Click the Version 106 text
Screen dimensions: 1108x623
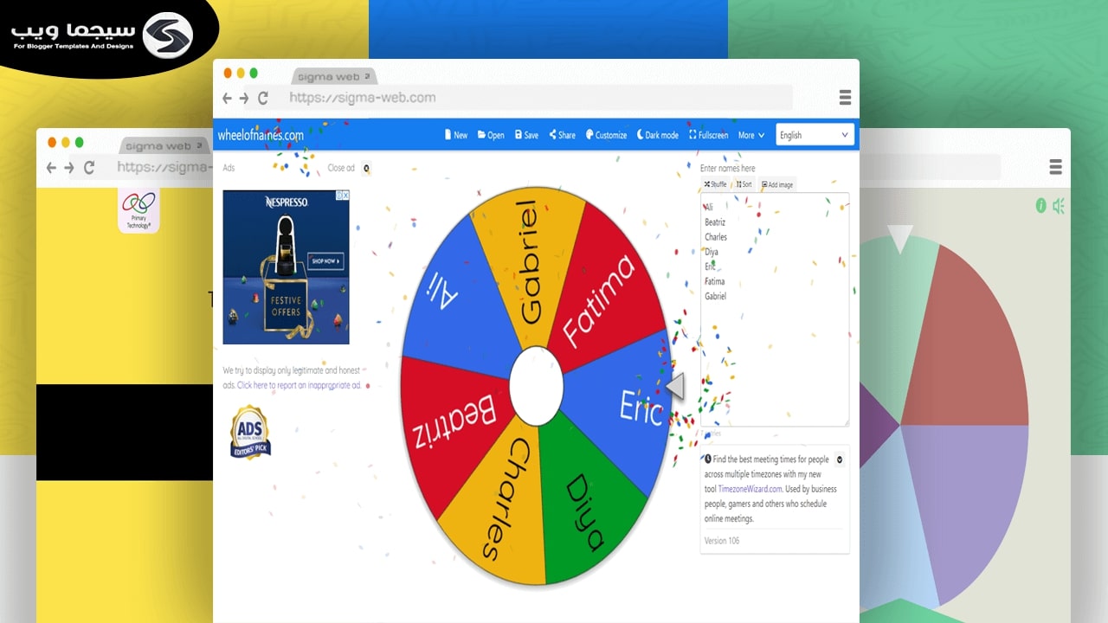(722, 541)
